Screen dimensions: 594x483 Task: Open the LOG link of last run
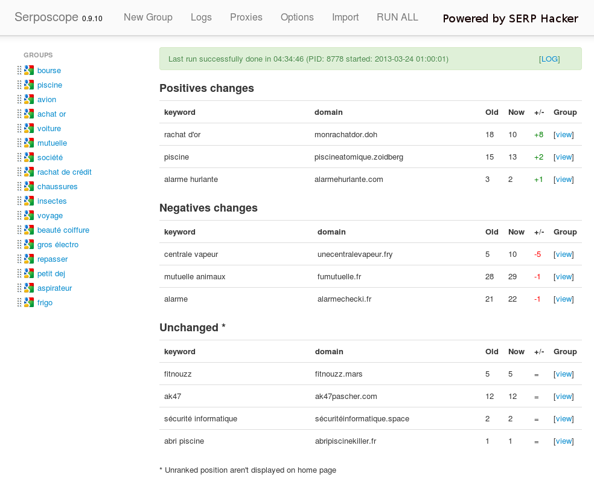pyautogui.click(x=549, y=59)
